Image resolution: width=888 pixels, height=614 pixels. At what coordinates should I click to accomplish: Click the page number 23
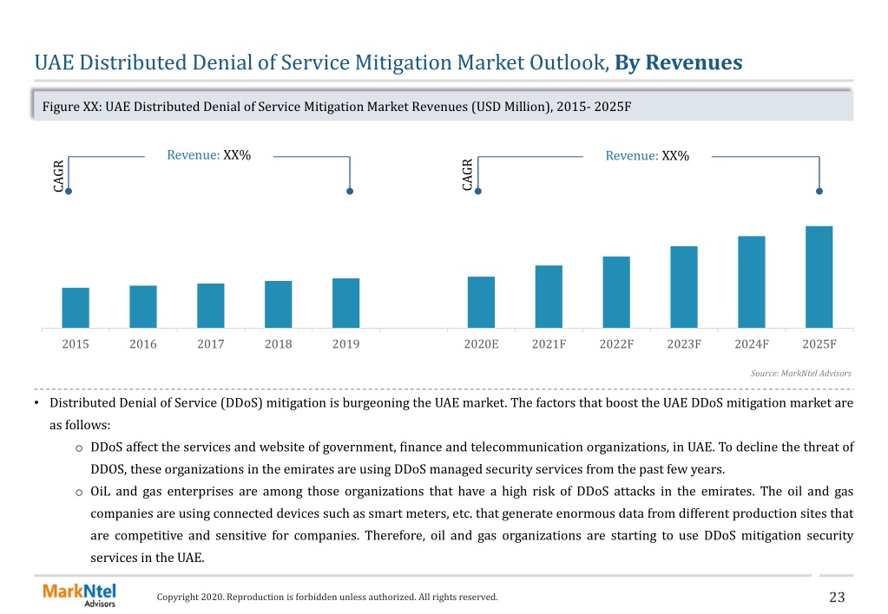tap(837, 597)
